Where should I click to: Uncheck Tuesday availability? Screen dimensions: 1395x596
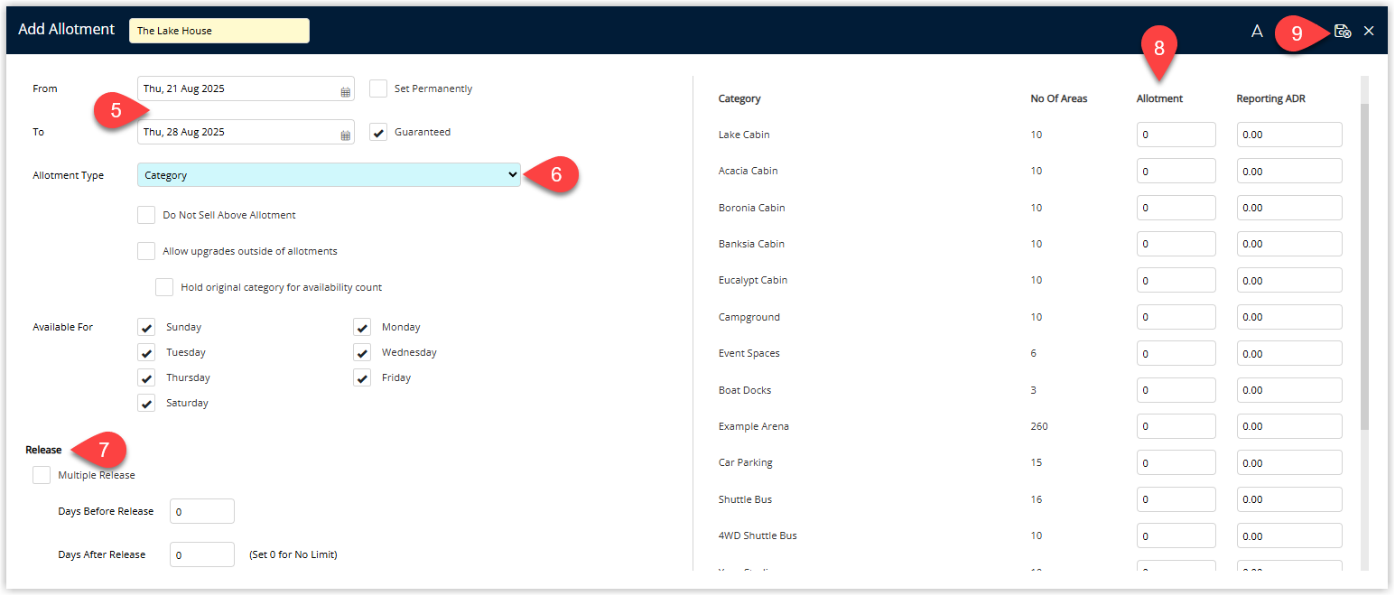point(146,352)
